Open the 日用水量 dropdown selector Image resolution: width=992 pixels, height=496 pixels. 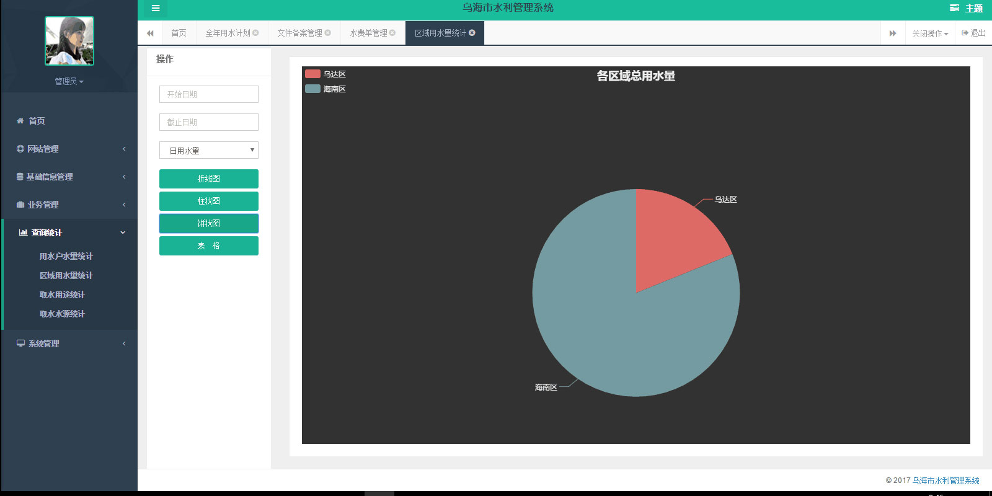(208, 150)
